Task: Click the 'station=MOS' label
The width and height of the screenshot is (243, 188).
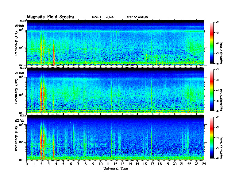Action: pyautogui.click(x=137, y=17)
